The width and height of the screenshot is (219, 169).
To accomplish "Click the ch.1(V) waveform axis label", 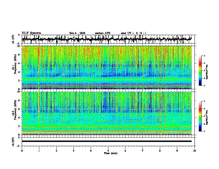I will coord(13,39).
